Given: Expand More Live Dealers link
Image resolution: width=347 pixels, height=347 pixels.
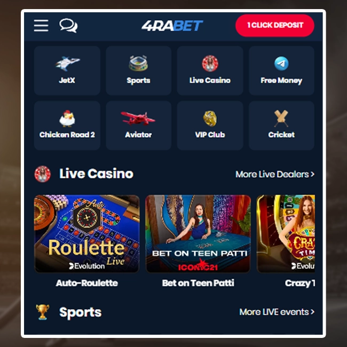Looking at the screenshot, I should 275,175.
